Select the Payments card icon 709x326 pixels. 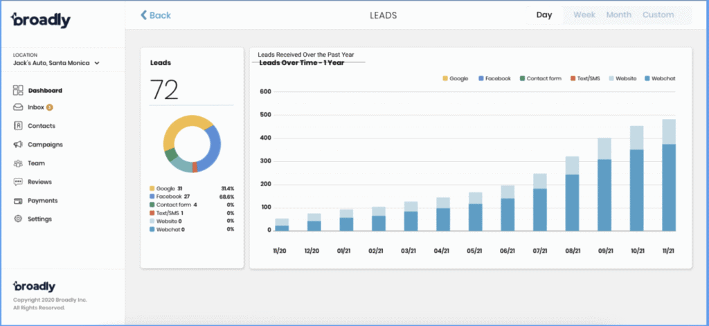(18, 201)
